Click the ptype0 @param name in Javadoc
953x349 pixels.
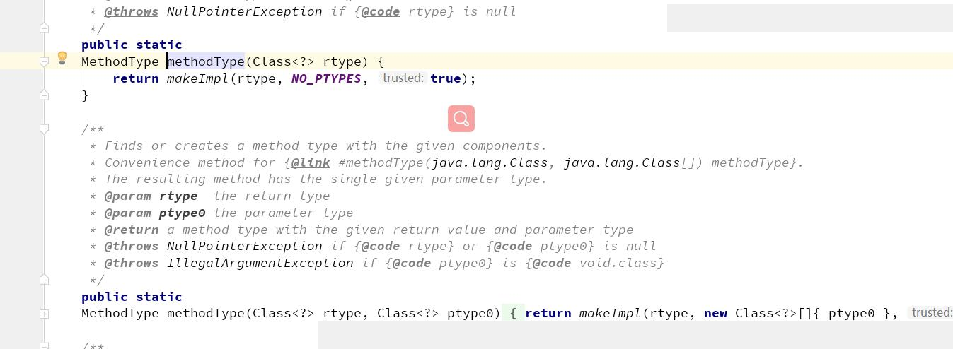[183, 213]
